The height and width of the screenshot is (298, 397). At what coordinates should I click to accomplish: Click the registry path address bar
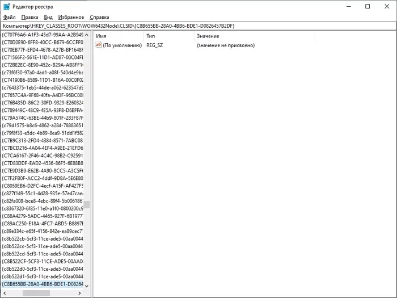198,26
